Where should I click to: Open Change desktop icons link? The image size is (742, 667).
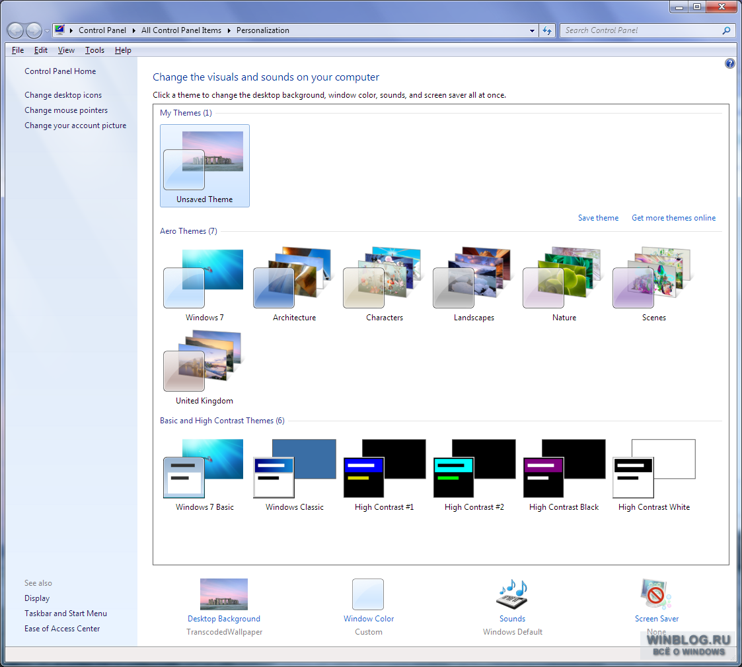pyautogui.click(x=63, y=95)
